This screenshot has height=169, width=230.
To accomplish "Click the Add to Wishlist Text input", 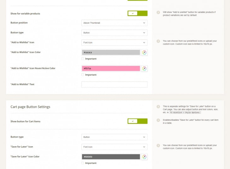I will pos(114,84).
